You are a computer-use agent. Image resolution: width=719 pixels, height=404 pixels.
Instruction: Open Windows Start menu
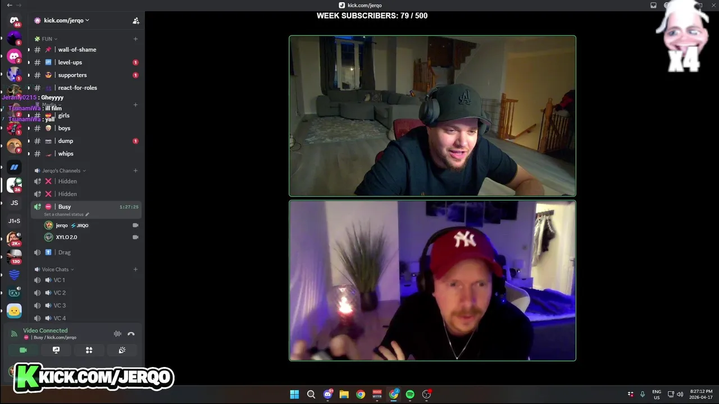[294, 394]
